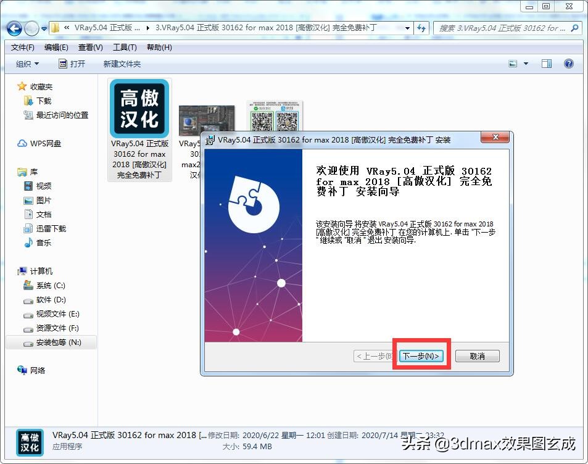
Task: Expand the address bar history dropdown
Action: pos(407,28)
